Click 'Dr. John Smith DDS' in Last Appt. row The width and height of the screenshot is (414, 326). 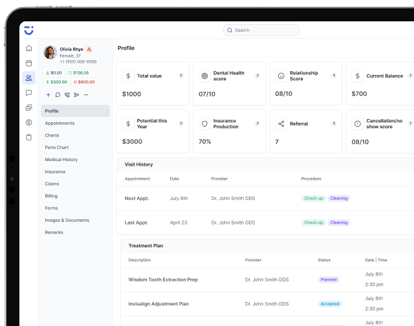pyautogui.click(x=233, y=223)
